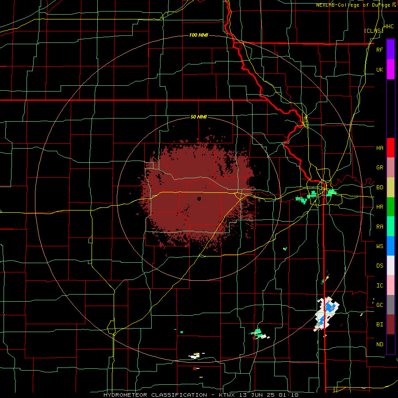The image size is (398, 398).
Task: Click the "NEXLAB-College of DuPage" credit text
Action: point(353,5)
